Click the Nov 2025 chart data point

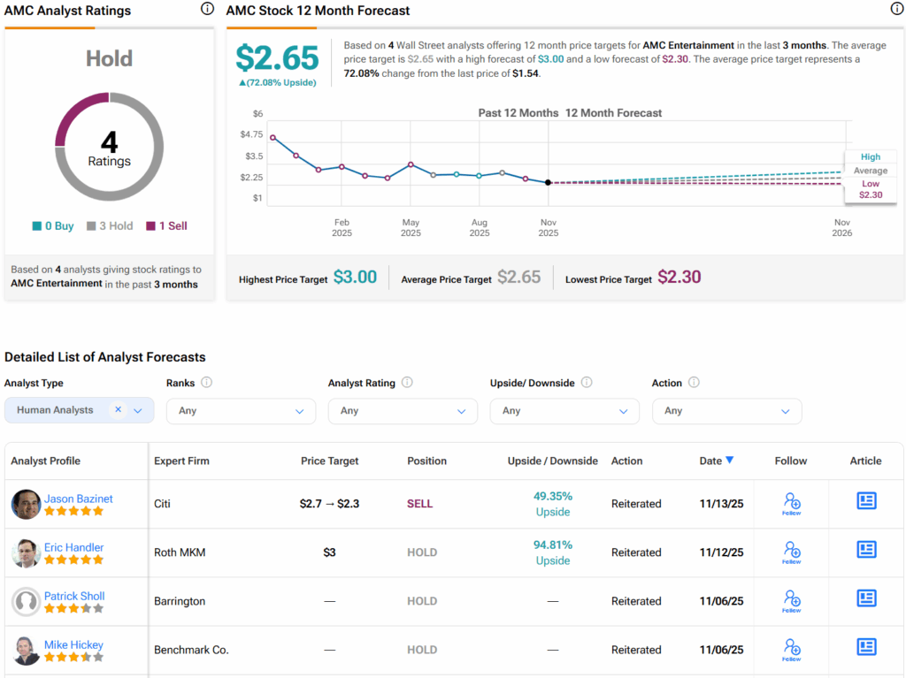[x=549, y=182]
